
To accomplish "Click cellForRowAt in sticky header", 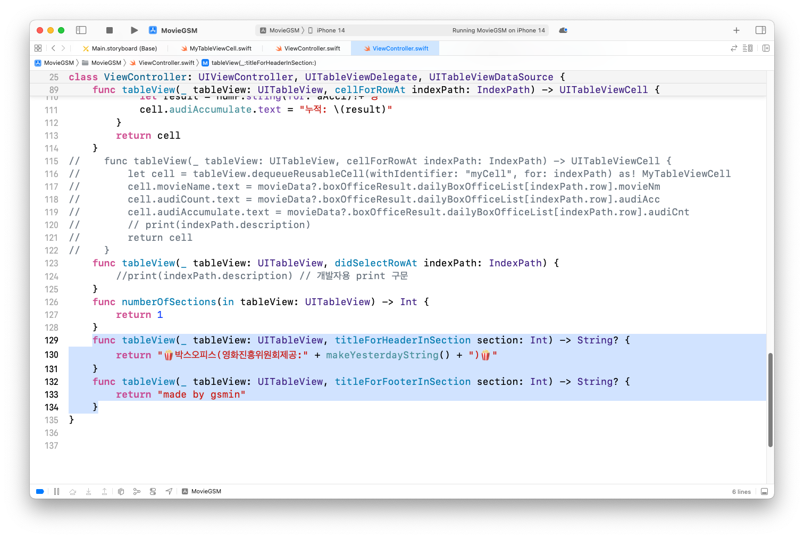I will (x=370, y=90).
